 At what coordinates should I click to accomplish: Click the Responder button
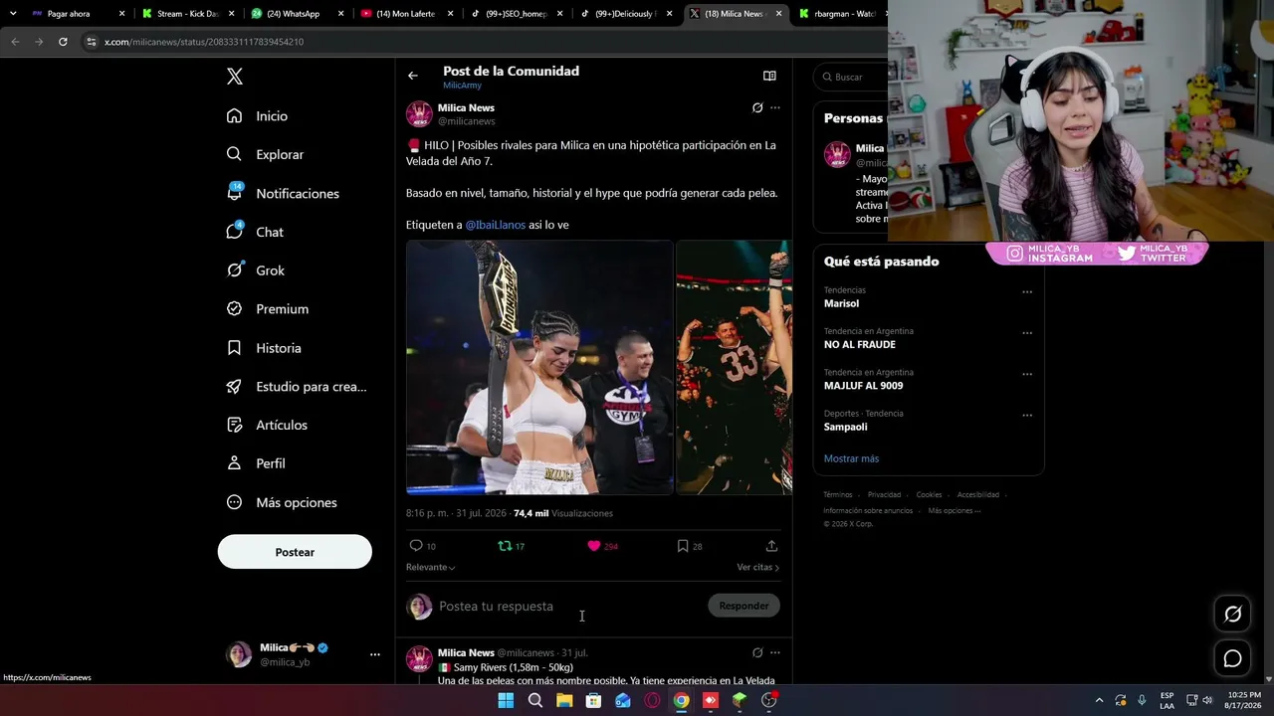point(743,606)
